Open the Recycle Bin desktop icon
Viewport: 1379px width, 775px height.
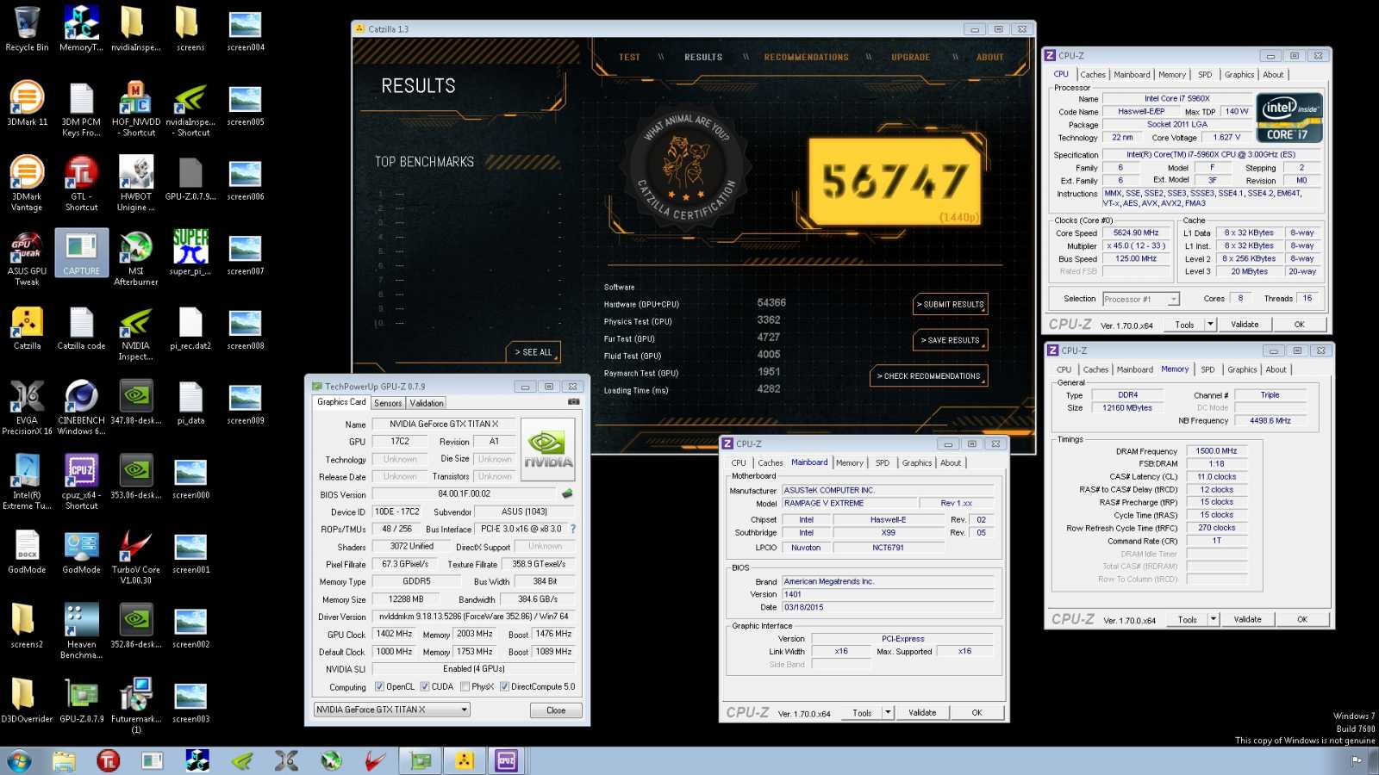tap(27, 29)
